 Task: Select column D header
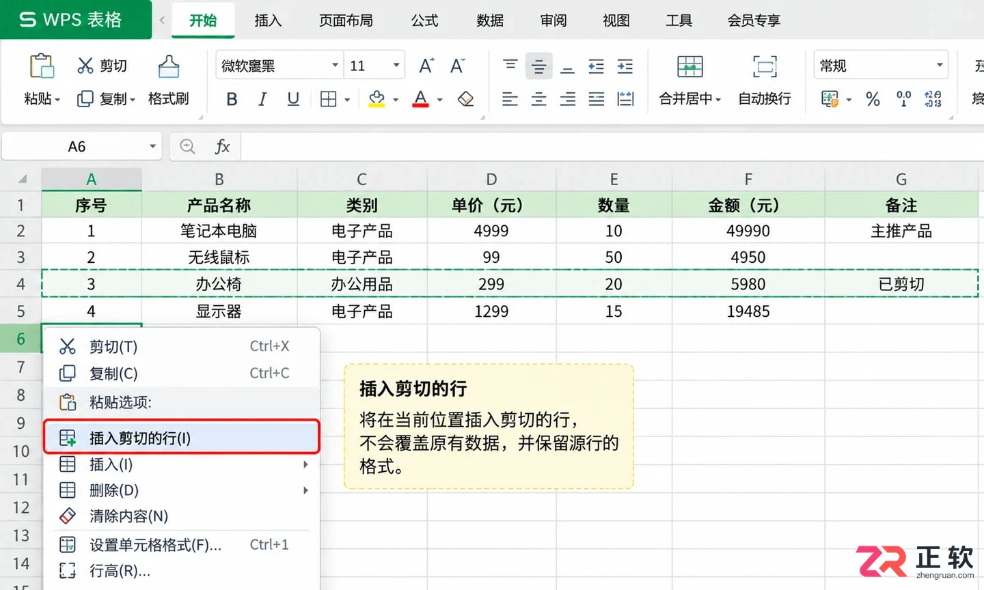(x=491, y=179)
